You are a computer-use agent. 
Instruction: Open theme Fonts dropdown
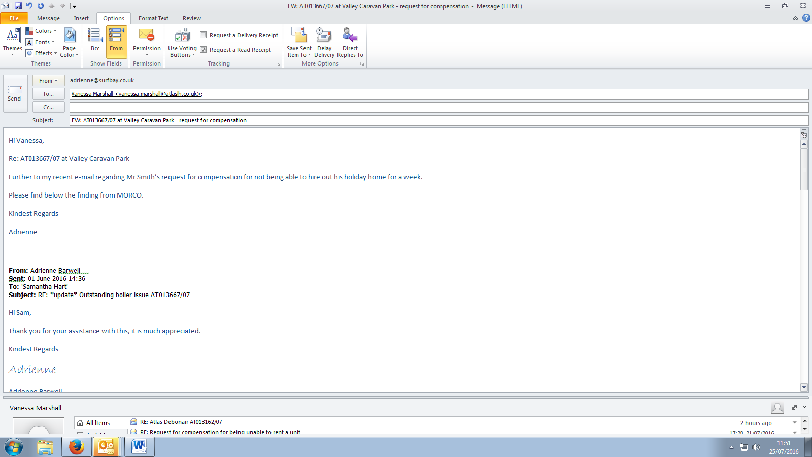[41, 42]
